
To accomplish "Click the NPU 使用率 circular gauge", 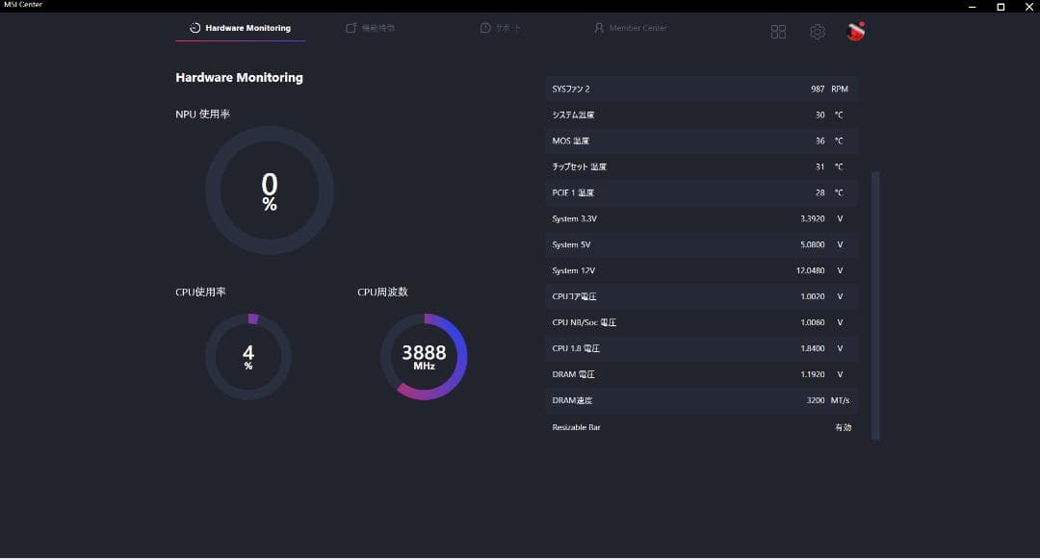I will pyautogui.click(x=270, y=191).
